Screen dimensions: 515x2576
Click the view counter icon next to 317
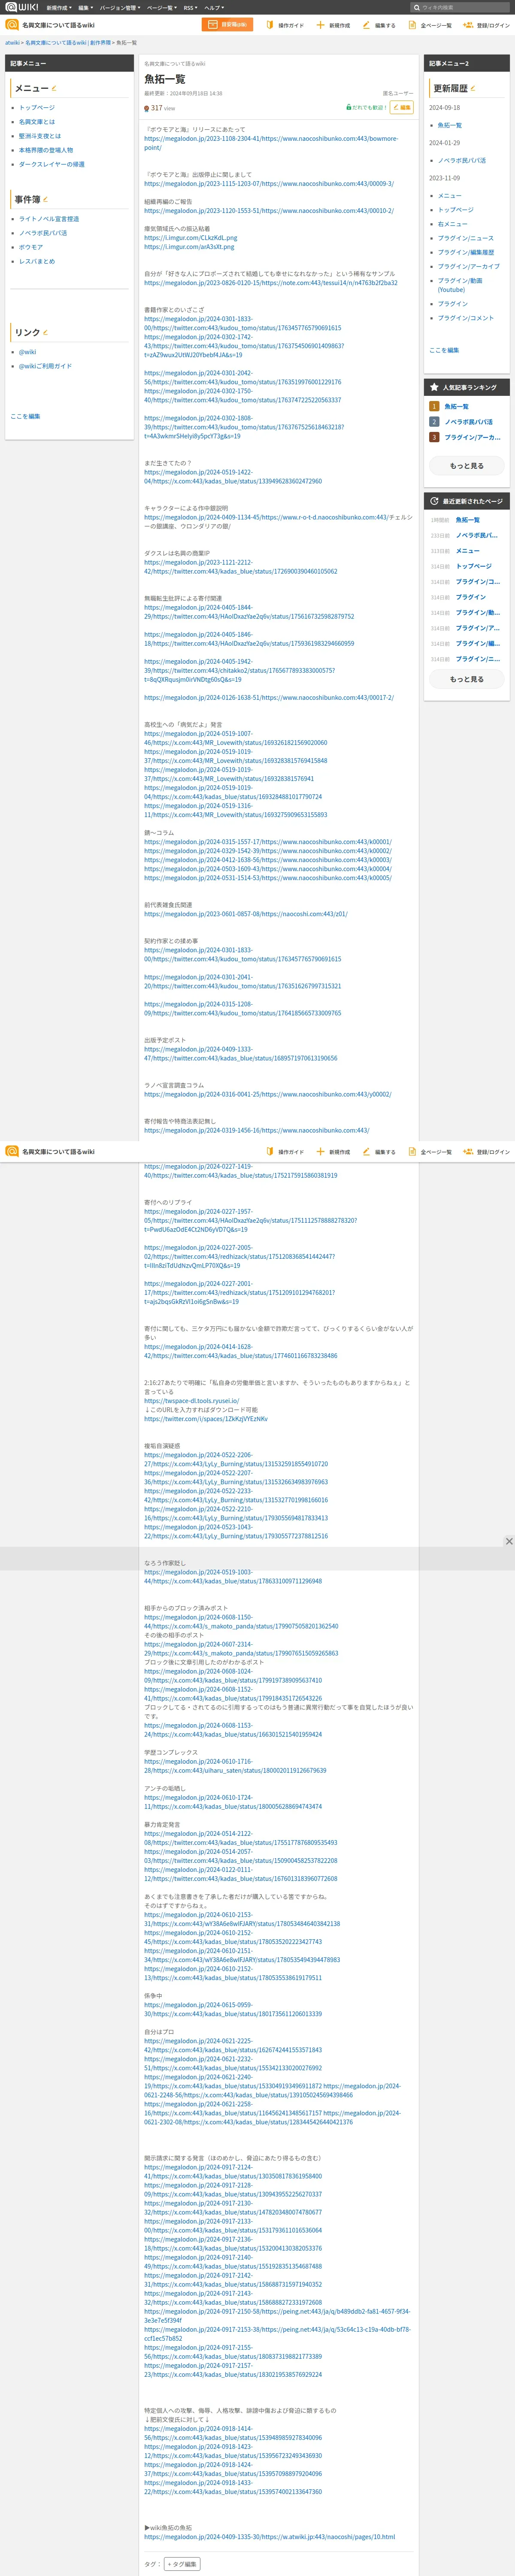[x=147, y=108]
